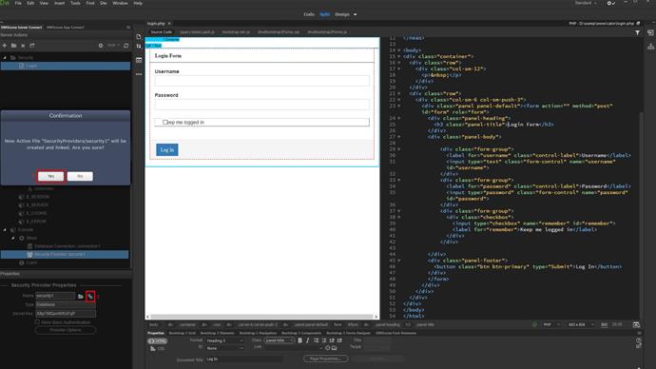Click the Username input in design view
Screen dimensions: 656x369
(261, 81)
